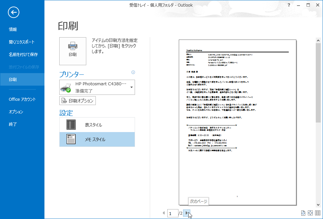Go back using the circled arrow icon
This screenshot has height=219, width=323.
click(x=13, y=13)
